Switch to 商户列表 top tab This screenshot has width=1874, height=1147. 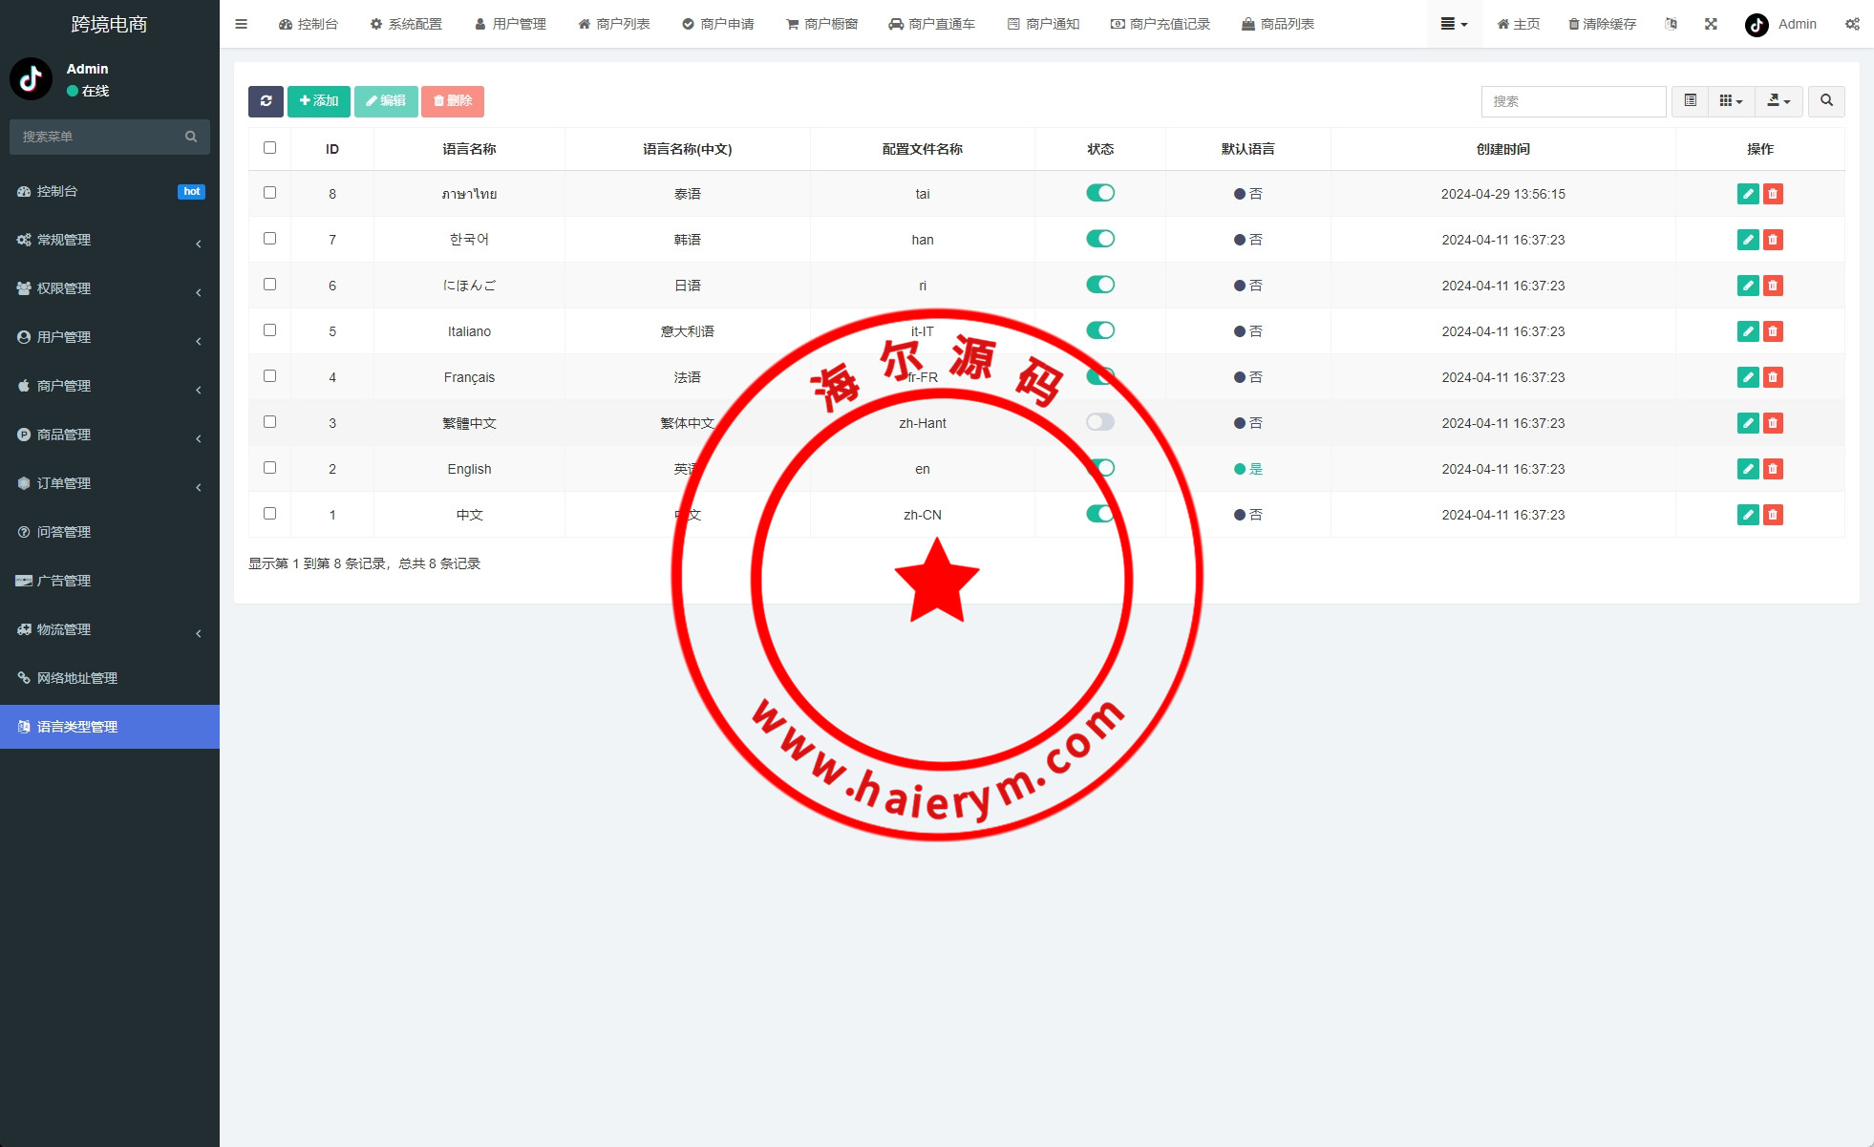(x=614, y=24)
